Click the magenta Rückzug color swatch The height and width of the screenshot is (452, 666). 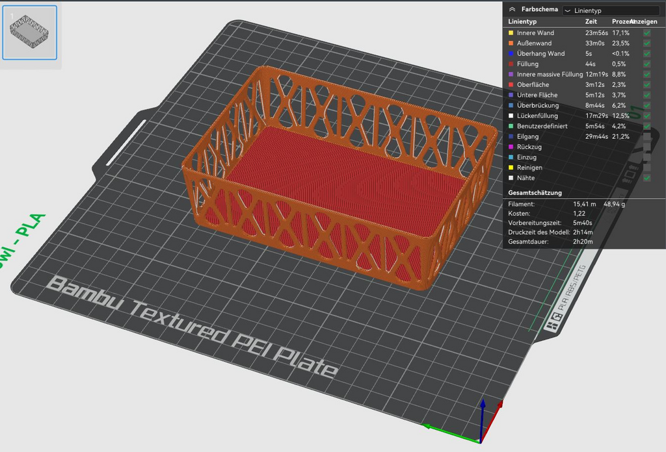[x=511, y=147]
